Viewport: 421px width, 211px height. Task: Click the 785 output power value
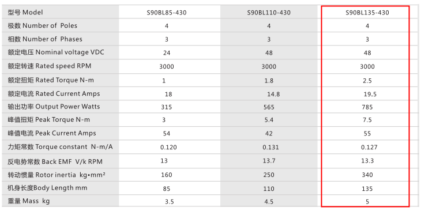pyautogui.click(x=367, y=107)
